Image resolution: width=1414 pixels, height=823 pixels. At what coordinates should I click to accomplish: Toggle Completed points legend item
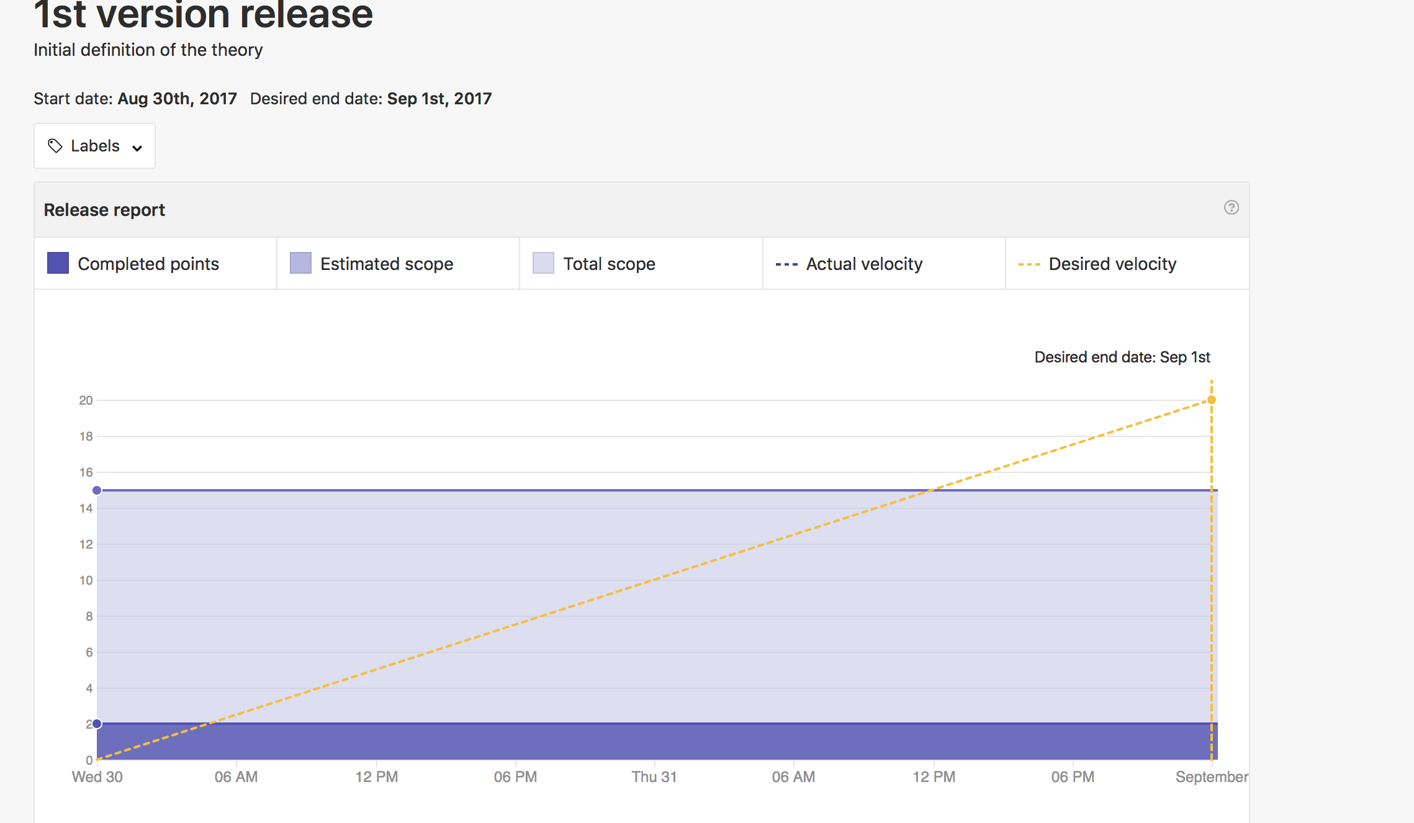coord(155,264)
